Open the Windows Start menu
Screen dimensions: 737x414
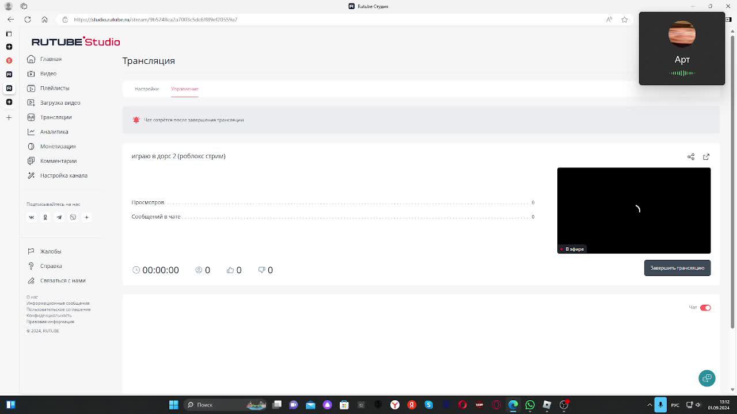pyautogui.click(x=173, y=405)
